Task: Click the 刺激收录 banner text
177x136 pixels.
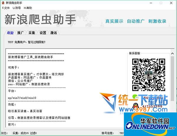Action: (x=157, y=21)
